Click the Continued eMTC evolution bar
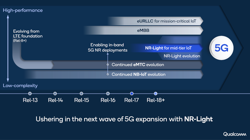The width and height of the screenshot is (250, 140). [128, 65]
